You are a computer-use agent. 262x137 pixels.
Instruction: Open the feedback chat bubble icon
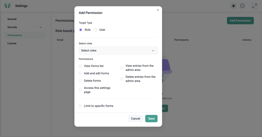242,6
